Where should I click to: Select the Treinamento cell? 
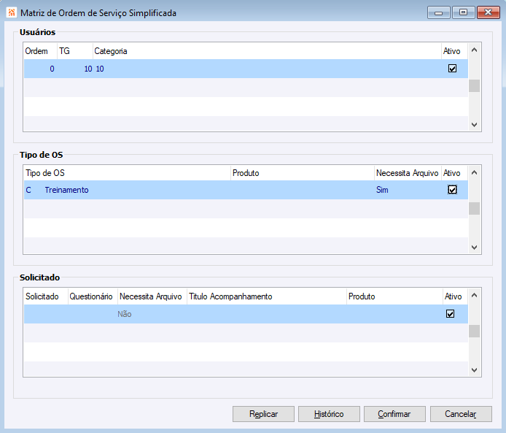66,190
